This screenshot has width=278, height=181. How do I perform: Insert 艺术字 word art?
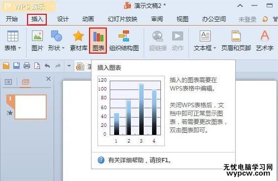[265, 41]
